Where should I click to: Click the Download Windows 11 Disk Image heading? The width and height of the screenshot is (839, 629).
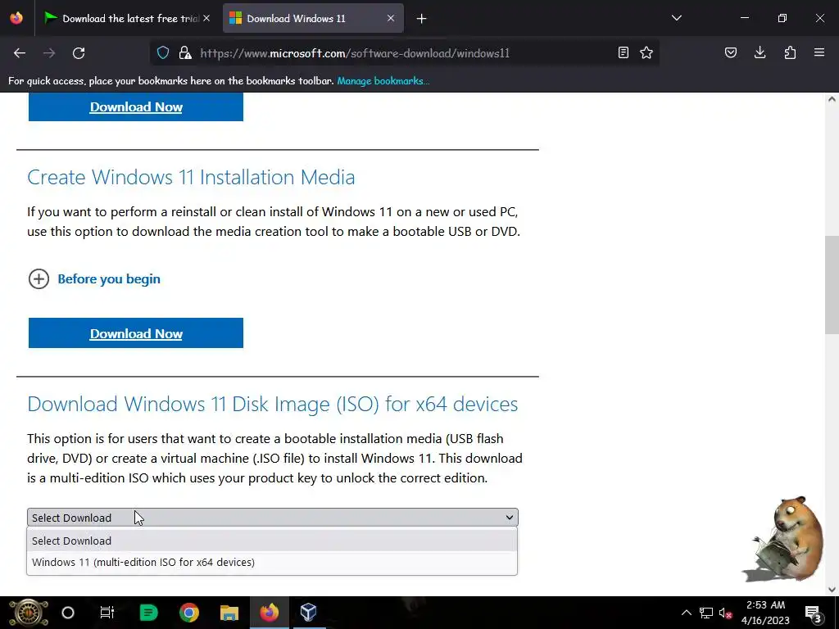[272, 404]
